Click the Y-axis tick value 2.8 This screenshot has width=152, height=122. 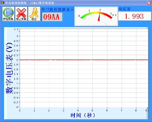pyautogui.click(x=16, y=41)
